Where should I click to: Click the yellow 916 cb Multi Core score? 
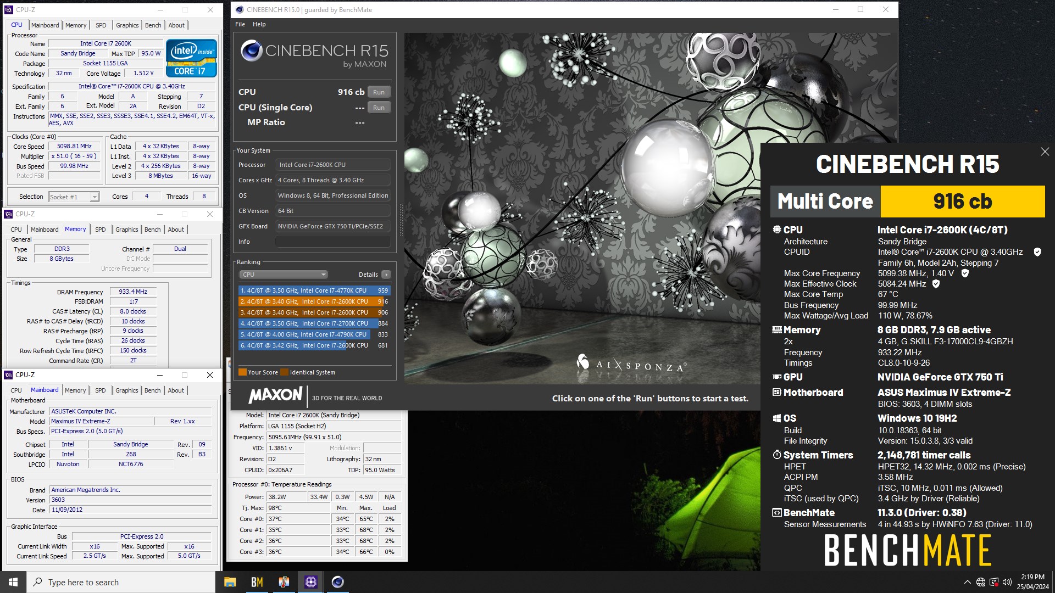pyautogui.click(x=963, y=202)
